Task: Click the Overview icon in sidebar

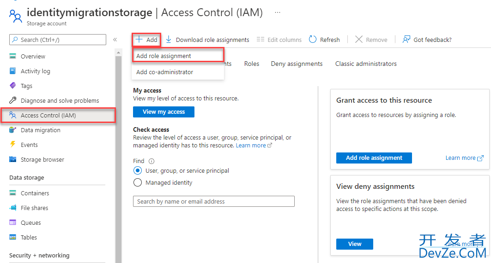Action: [x=12, y=56]
